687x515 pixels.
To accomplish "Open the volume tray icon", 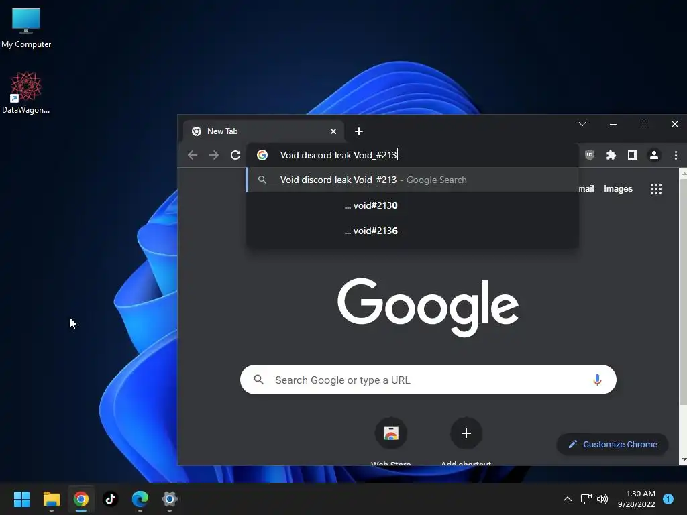I will (602, 499).
